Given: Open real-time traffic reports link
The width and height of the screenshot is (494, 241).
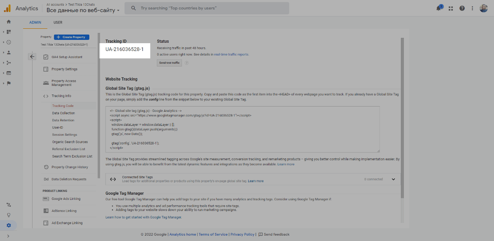Looking at the screenshot, I should coord(231,54).
